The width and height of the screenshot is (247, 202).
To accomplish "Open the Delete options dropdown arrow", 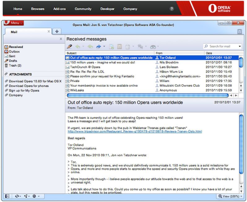I will 133,46.
